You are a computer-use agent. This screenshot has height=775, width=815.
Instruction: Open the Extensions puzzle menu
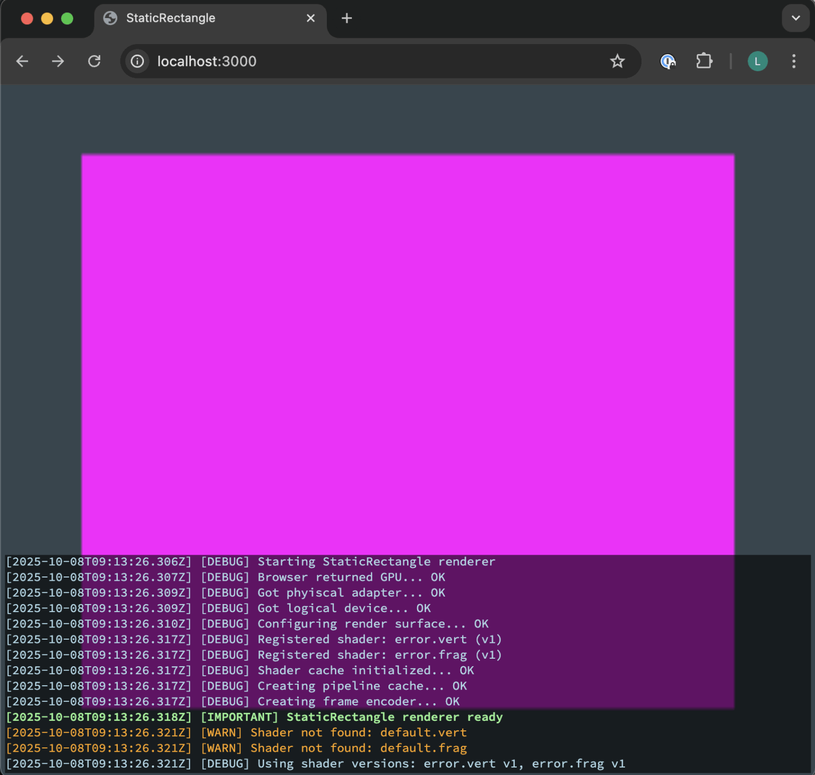704,62
